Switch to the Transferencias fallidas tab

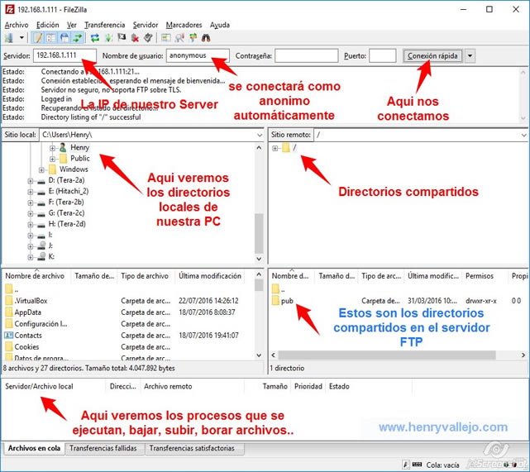point(103,448)
